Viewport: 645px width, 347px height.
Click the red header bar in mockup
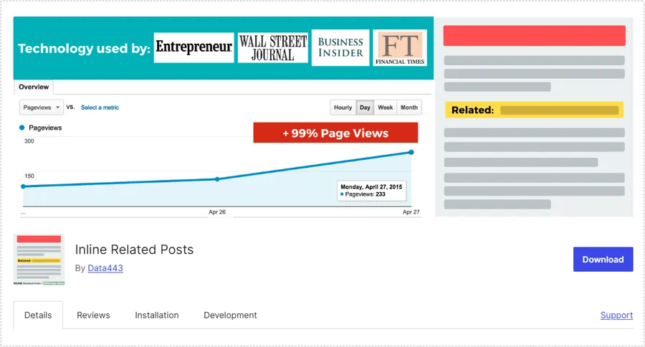coord(535,35)
